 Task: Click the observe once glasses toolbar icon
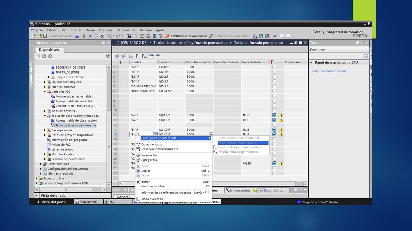coord(157,56)
